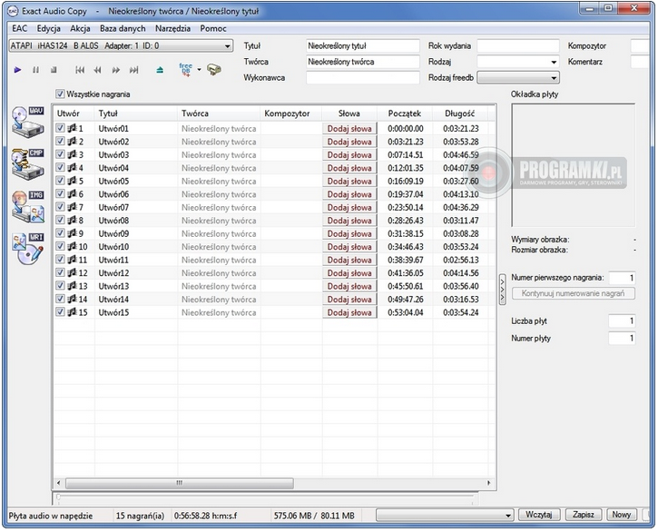
Task: Uncheck the checkbox for track 5
Action: point(60,181)
